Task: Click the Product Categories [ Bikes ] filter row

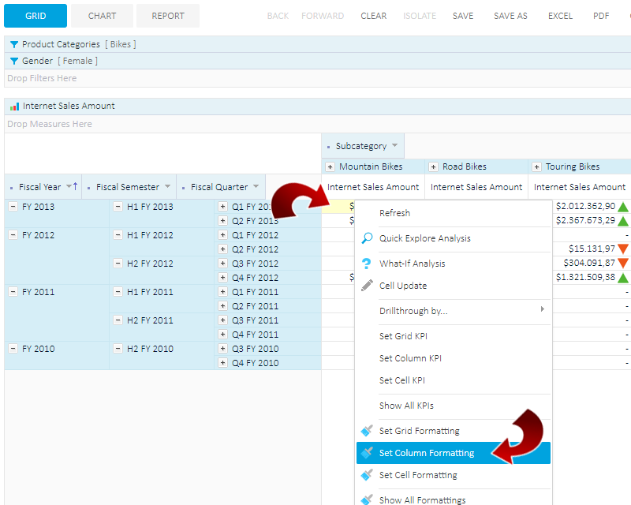Action: (x=318, y=44)
